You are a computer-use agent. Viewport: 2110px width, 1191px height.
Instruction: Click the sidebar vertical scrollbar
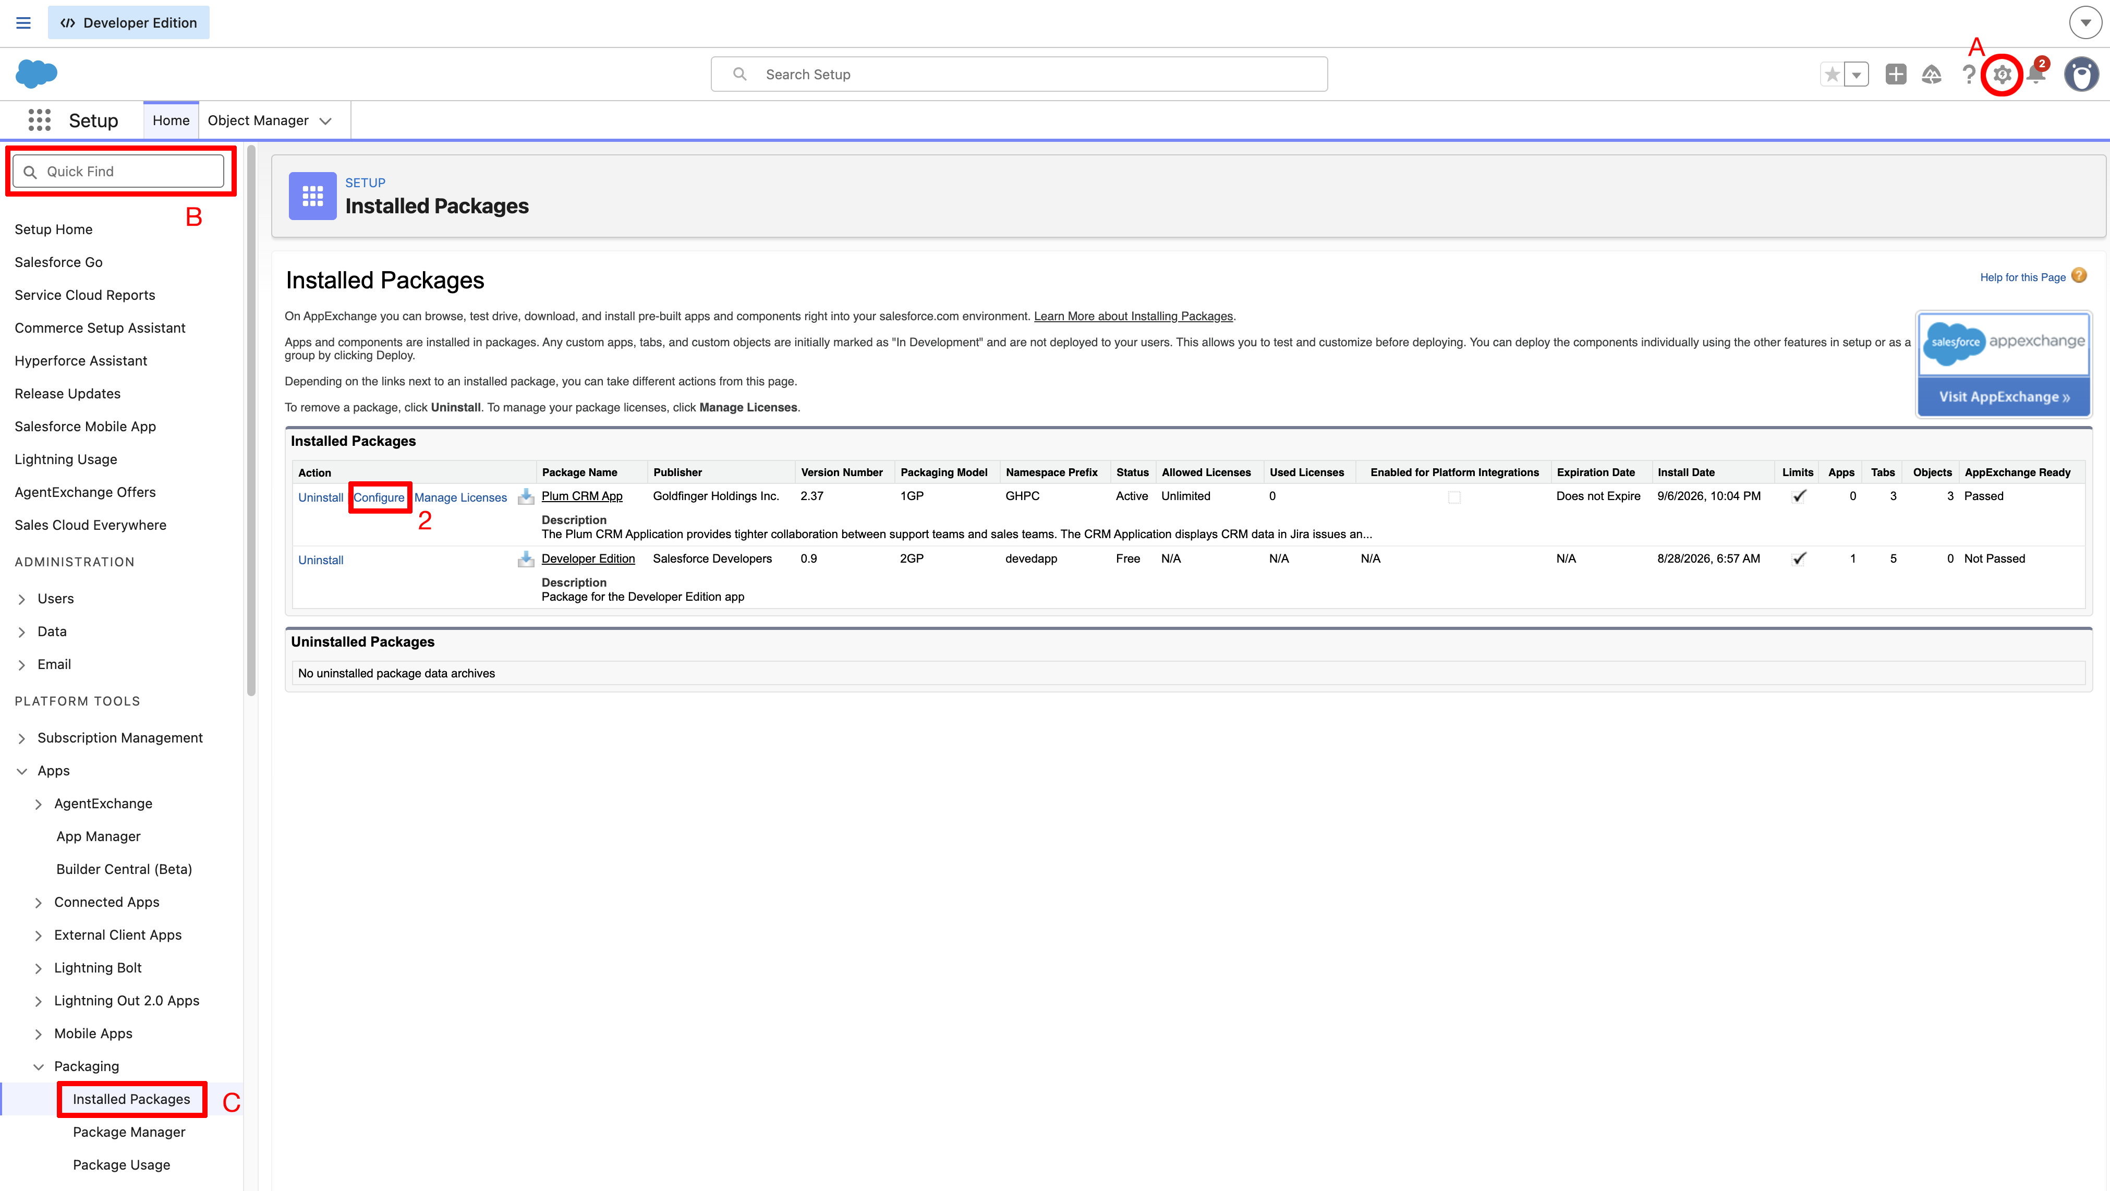coord(251,420)
